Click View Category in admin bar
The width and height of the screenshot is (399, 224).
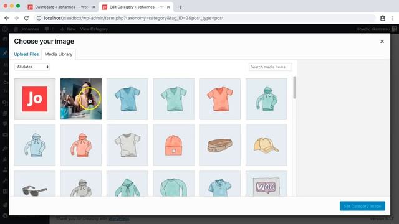point(94,29)
